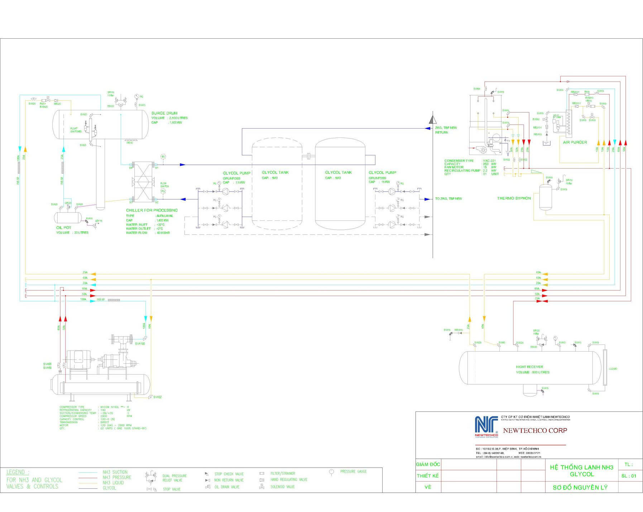
Task: Click the Newtechco NT company logo
Action: click(486, 426)
